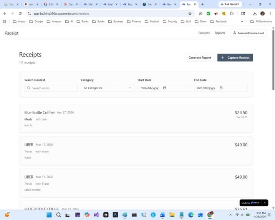This screenshot has height=220, width=275.
Task: Open the Chrome extensions puzzle icon
Action: pos(232,13)
